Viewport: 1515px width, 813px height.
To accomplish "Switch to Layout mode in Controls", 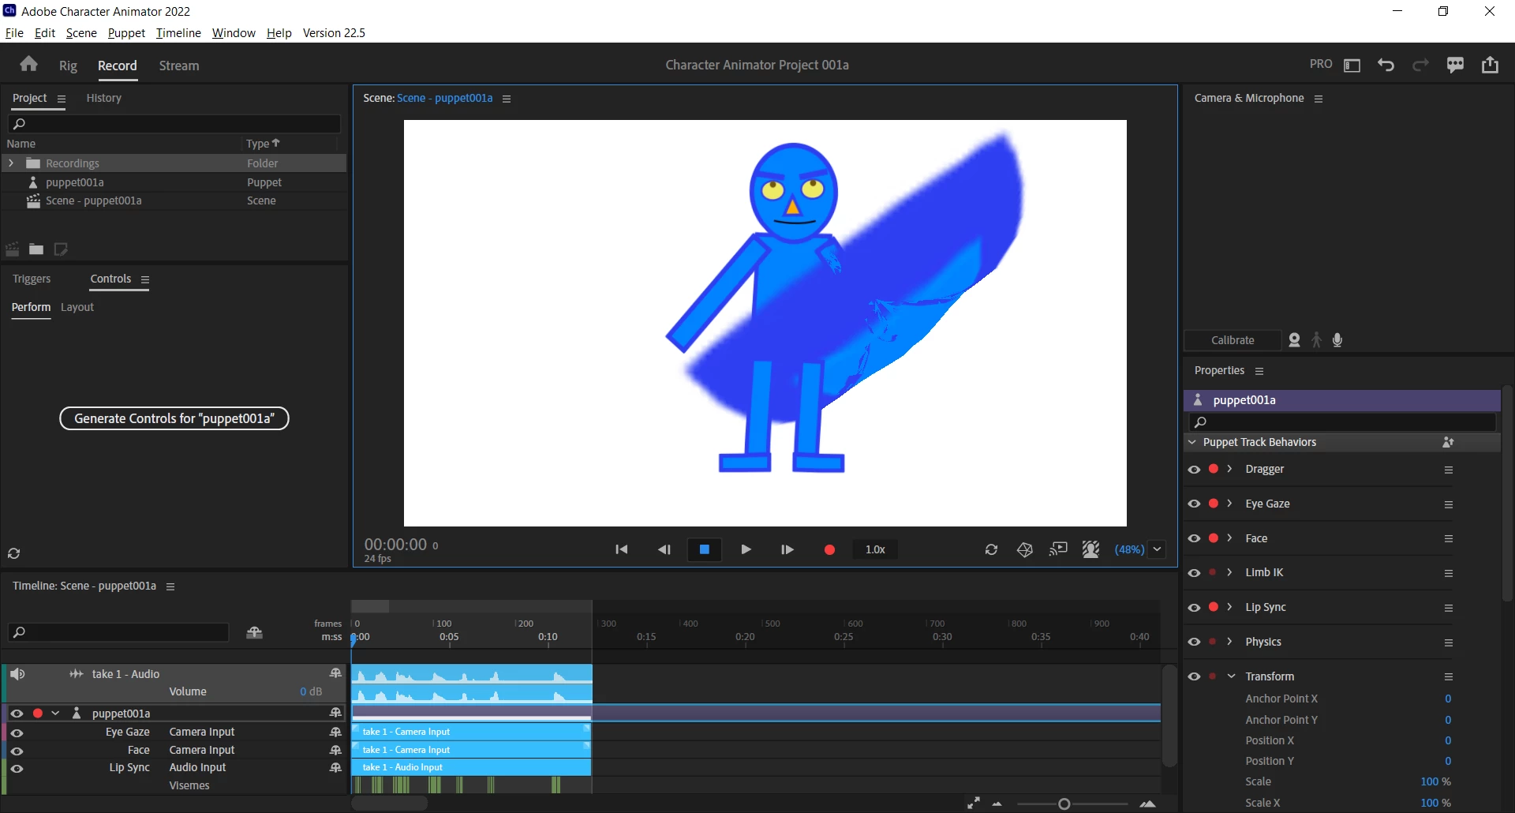I will (77, 307).
